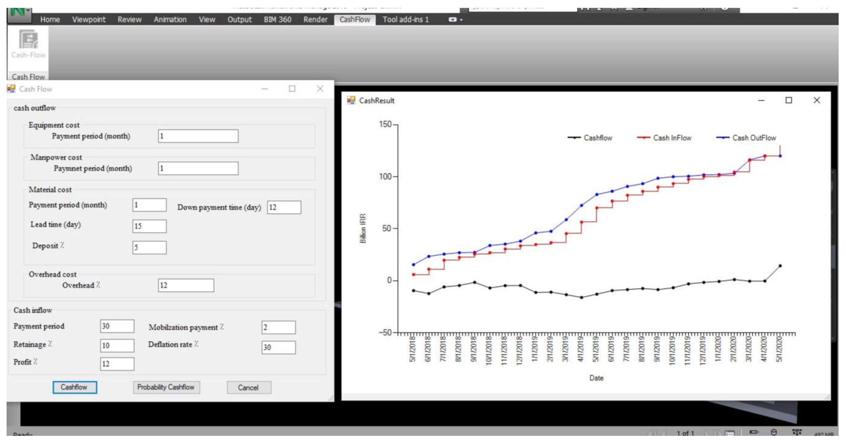Close the CashResult chart window
Screen dimensions: 846x446
coord(817,100)
